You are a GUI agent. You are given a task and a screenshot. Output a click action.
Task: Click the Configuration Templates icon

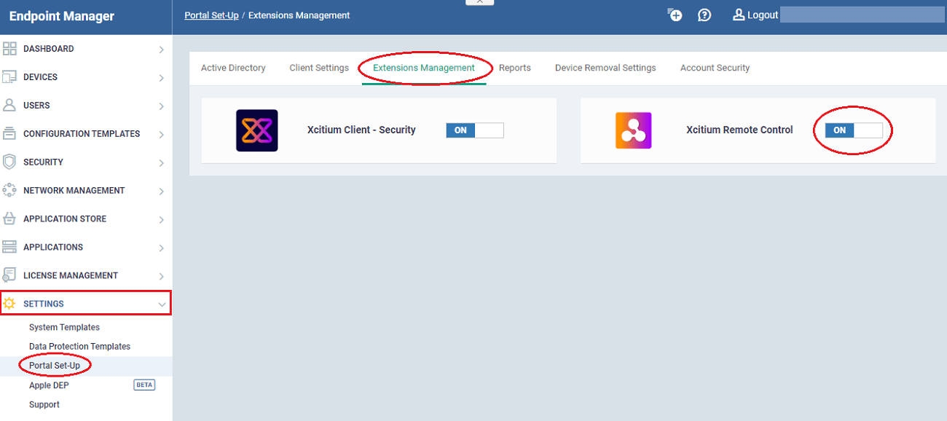click(9, 134)
